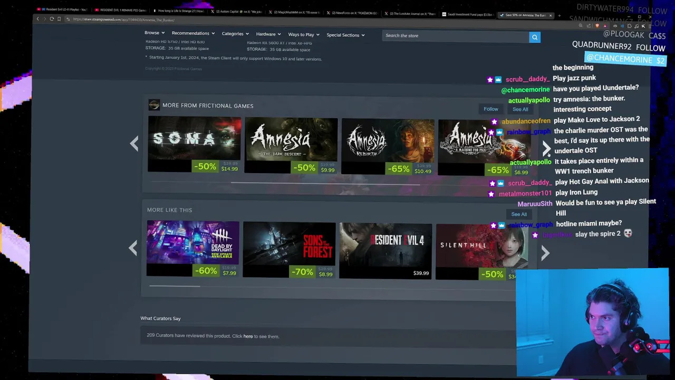Open the Browse dropdown menu
This screenshot has width=675, height=380.
click(155, 33)
